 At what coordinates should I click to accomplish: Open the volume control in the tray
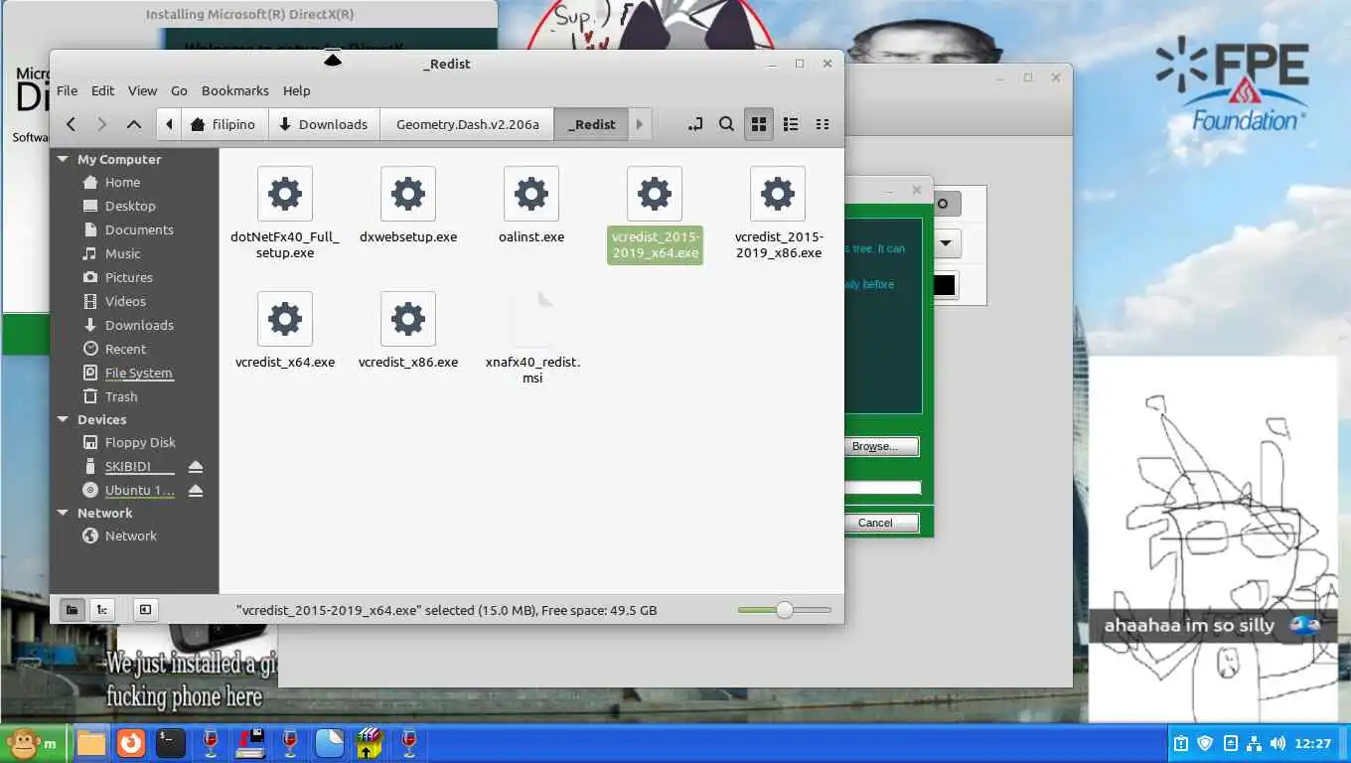[1277, 743]
